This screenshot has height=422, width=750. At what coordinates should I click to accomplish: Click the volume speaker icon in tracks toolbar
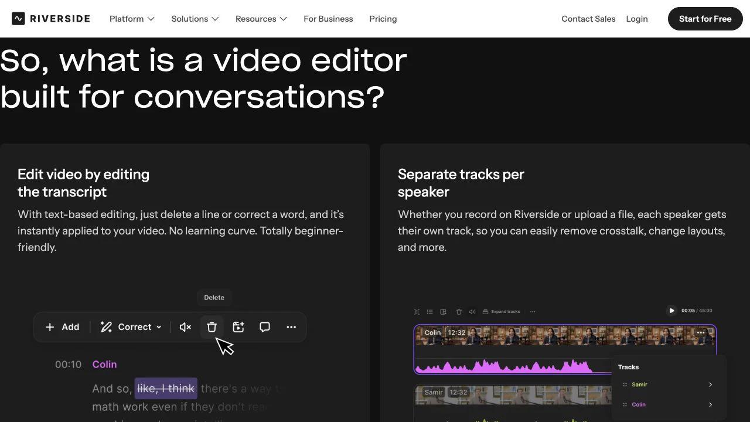point(472,312)
